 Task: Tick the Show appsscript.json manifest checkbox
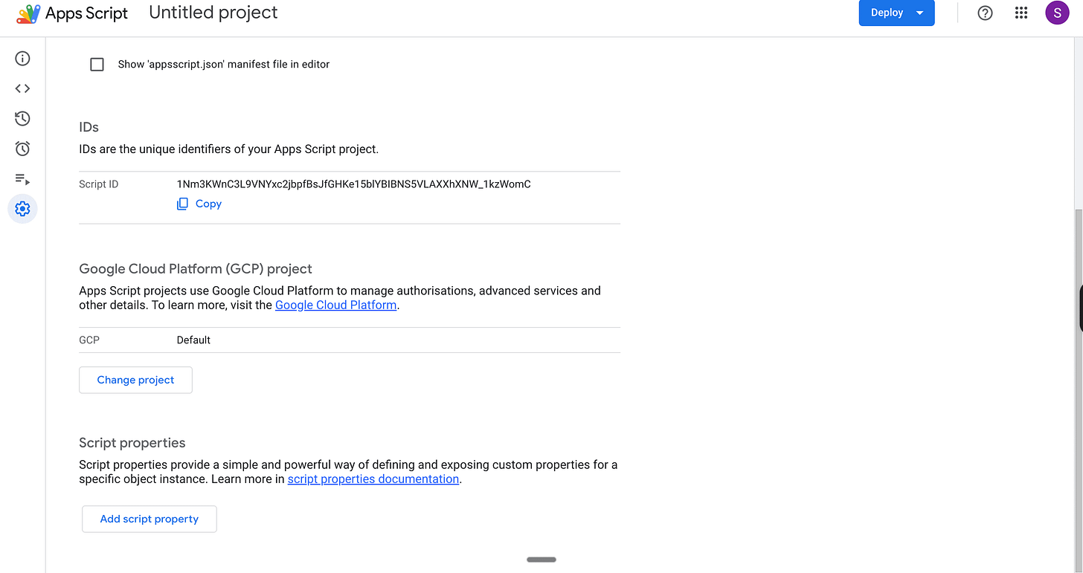(97, 65)
